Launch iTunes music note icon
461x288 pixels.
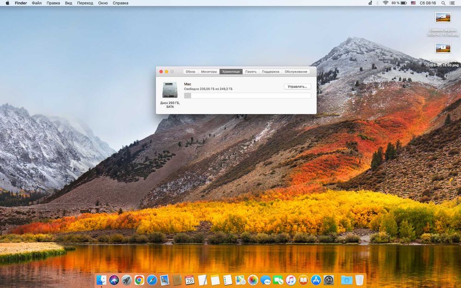pos(291,280)
